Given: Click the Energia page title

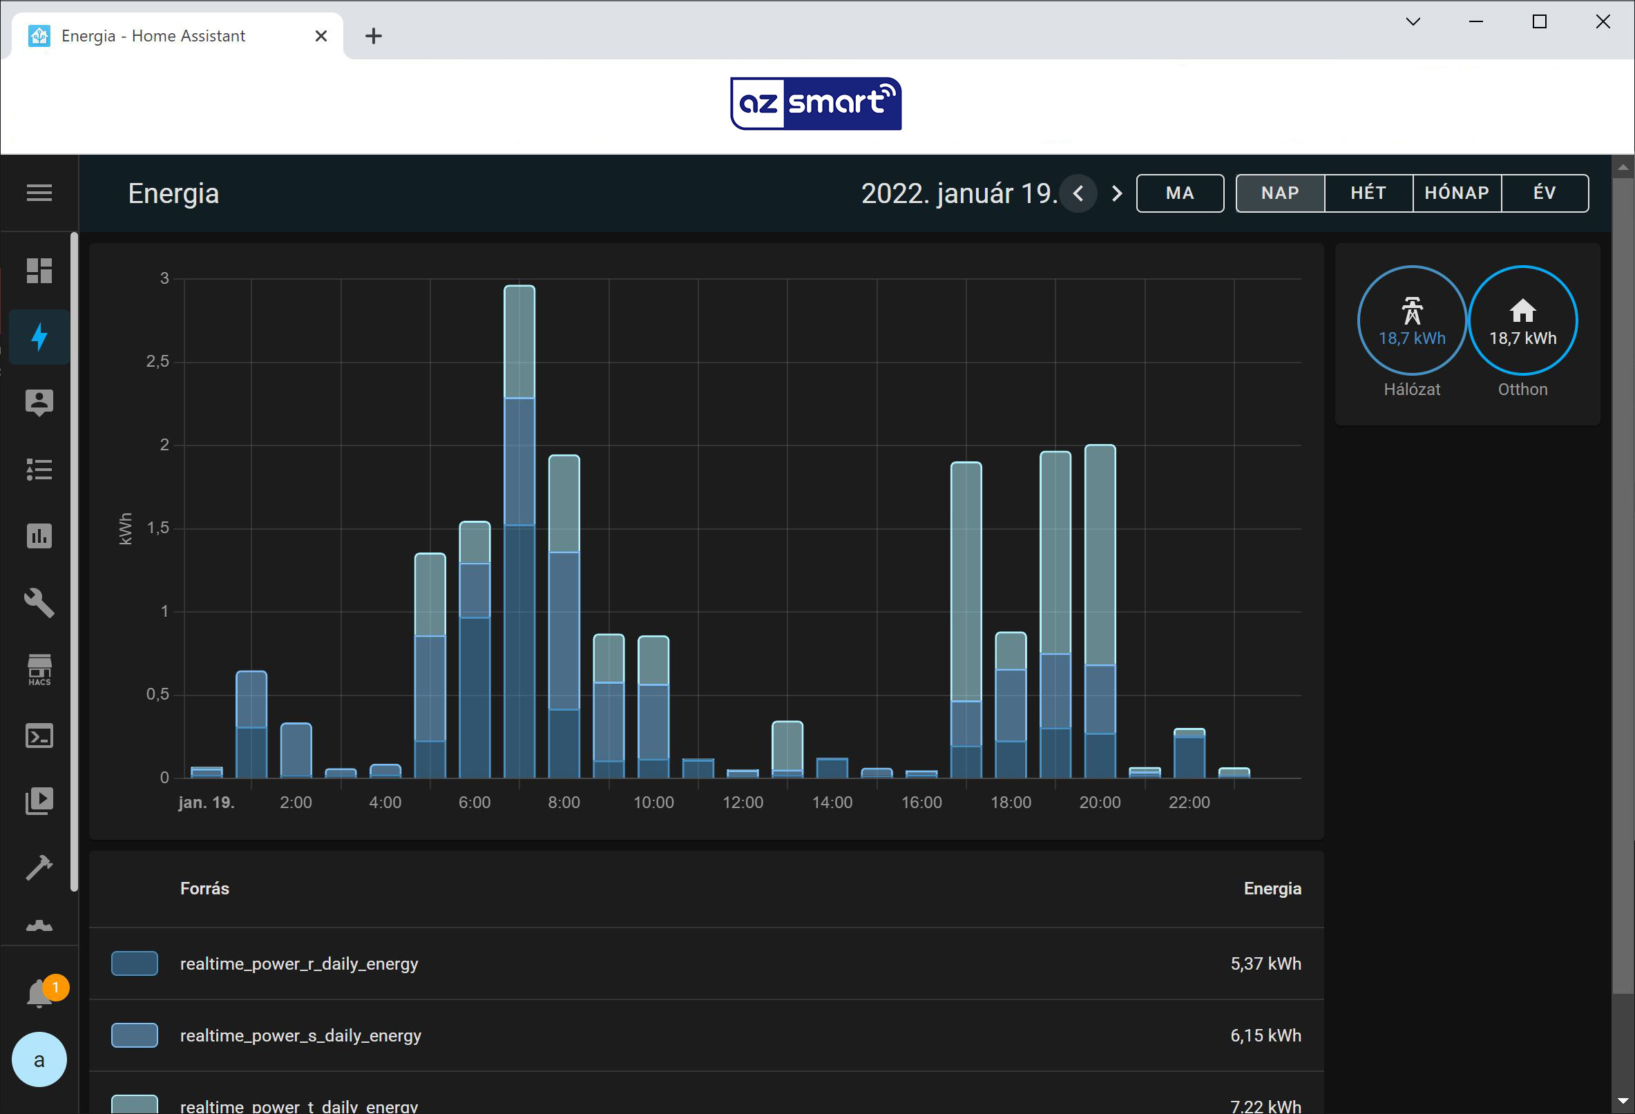Looking at the screenshot, I should [x=174, y=193].
